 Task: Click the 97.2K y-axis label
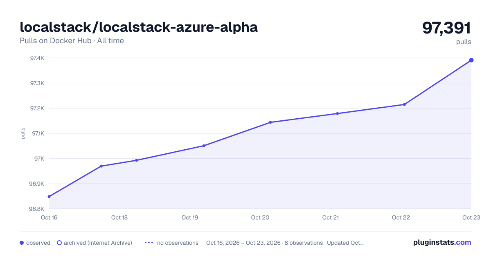37,109
